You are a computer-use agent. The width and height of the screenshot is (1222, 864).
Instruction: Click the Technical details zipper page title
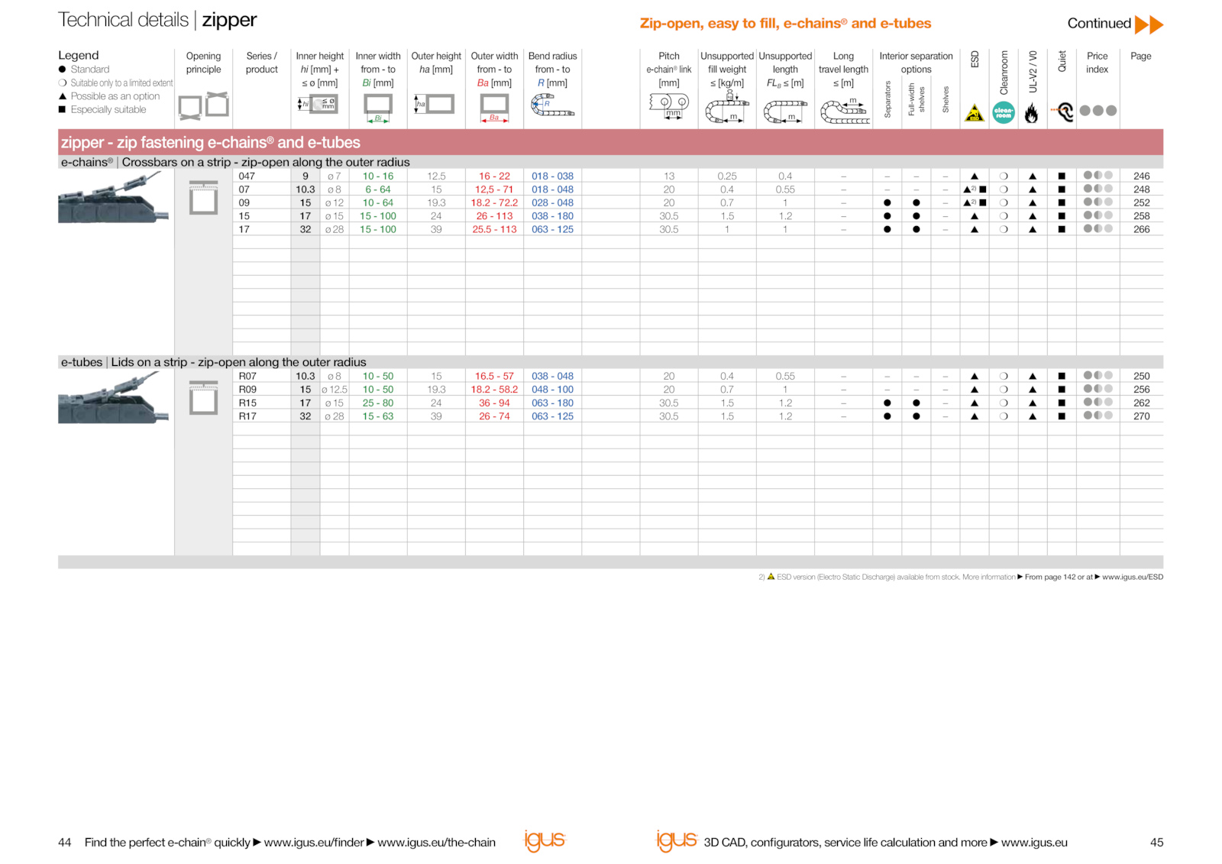tap(157, 21)
